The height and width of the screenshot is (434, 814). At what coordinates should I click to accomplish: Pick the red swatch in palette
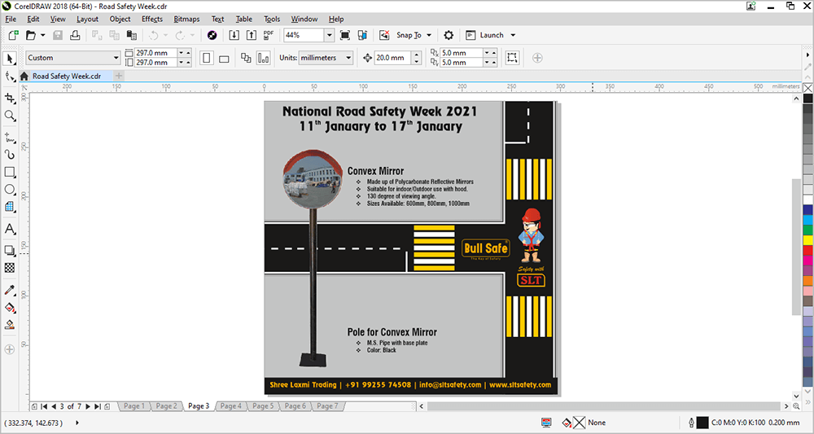[x=807, y=250]
